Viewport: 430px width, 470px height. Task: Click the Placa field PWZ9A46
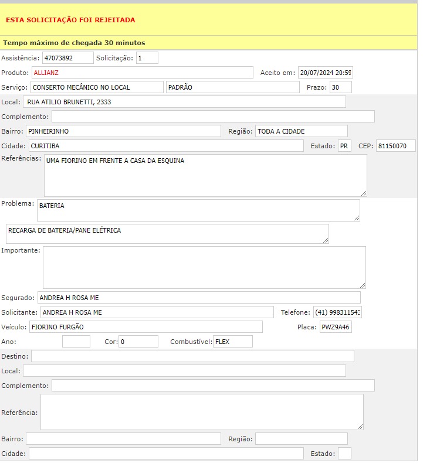tap(336, 327)
